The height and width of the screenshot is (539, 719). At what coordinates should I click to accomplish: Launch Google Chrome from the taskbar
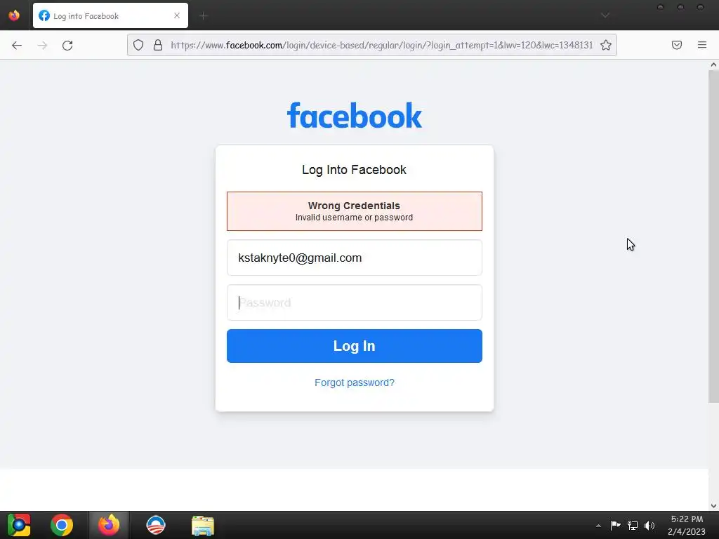pyautogui.click(x=62, y=525)
